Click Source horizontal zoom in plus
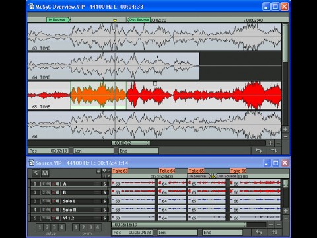317x238 pixels. (x=271, y=225)
